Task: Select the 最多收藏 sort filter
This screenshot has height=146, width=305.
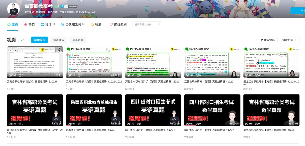Action: pyautogui.click(x=78, y=40)
